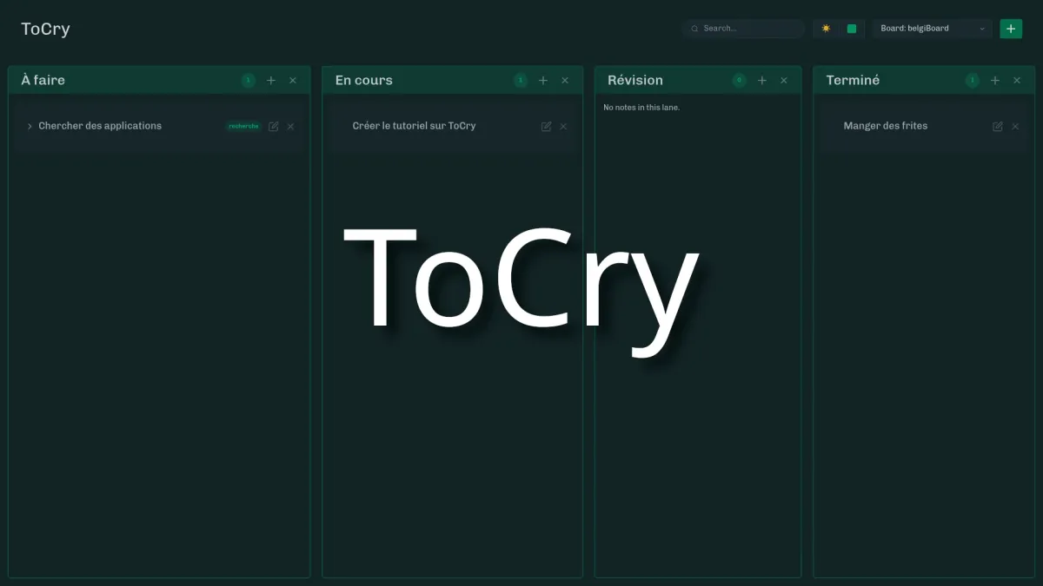The width and height of the screenshot is (1043, 586).
Task: Expand the Chercher des applications note
Action: [30, 127]
